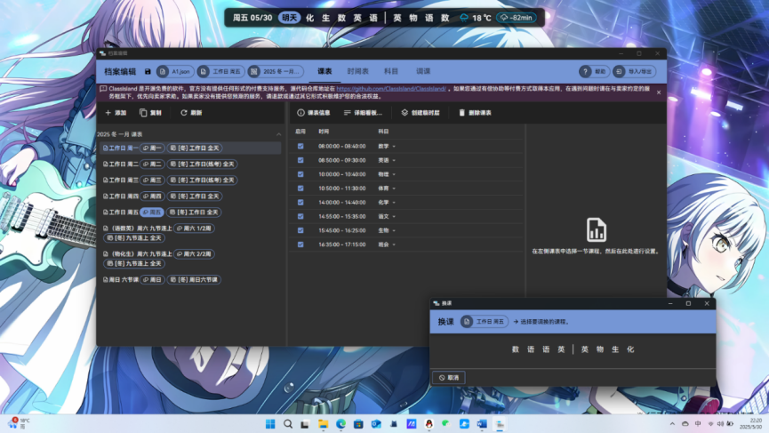The width and height of the screenshot is (769, 433).
Task: Click the rain -82min weather pill
Action: [517, 18]
